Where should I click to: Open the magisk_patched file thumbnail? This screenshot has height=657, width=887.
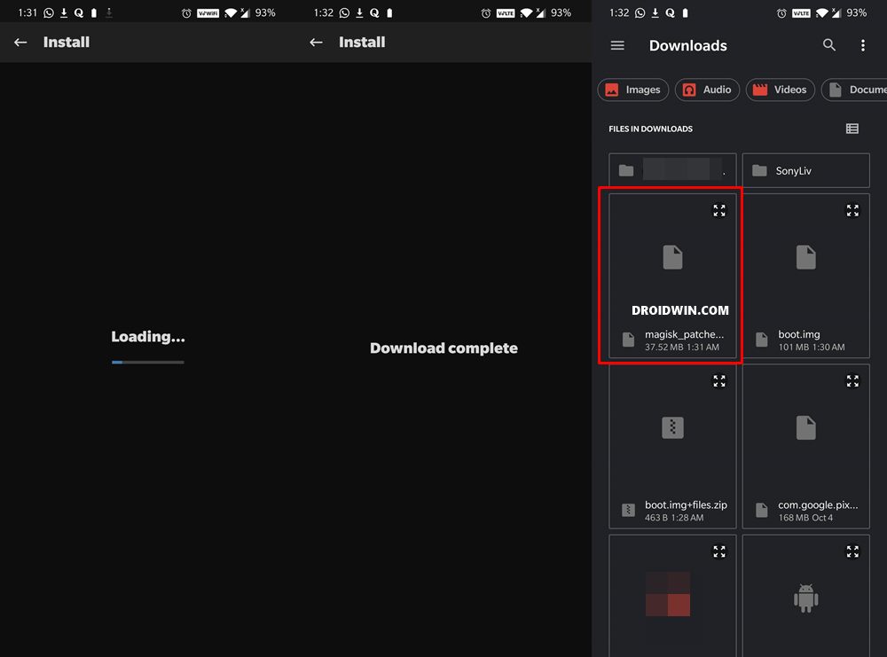coord(672,257)
